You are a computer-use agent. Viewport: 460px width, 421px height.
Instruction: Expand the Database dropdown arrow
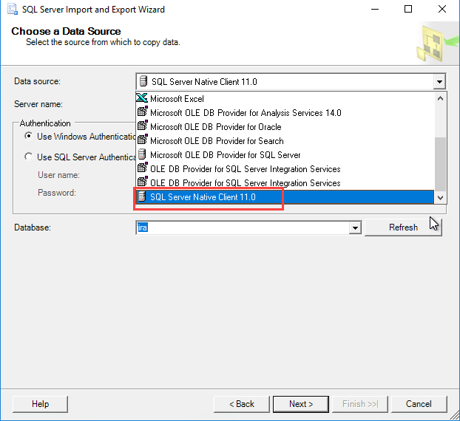pyautogui.click(x=355, y=227)
